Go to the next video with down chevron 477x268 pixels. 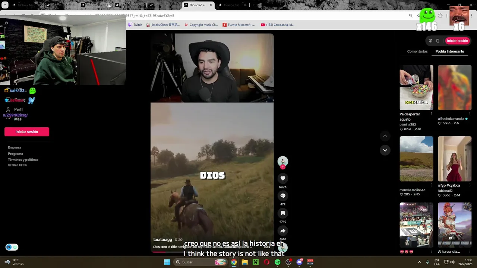[x=385, y=150]
